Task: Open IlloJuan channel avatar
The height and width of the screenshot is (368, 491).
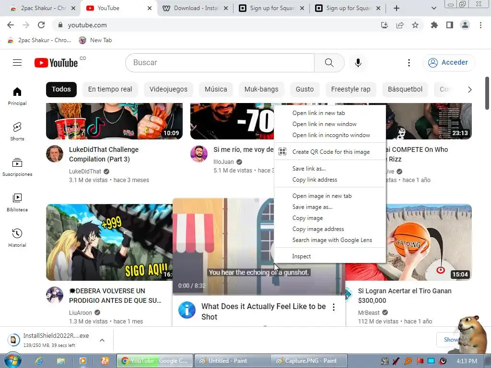Action: click(x=199, y=154)
